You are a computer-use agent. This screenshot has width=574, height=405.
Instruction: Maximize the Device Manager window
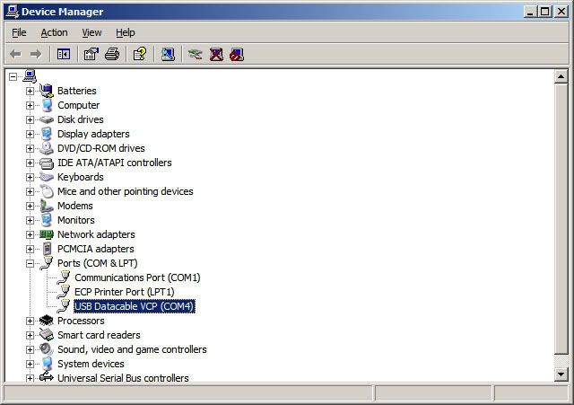[x=544, y=12]
